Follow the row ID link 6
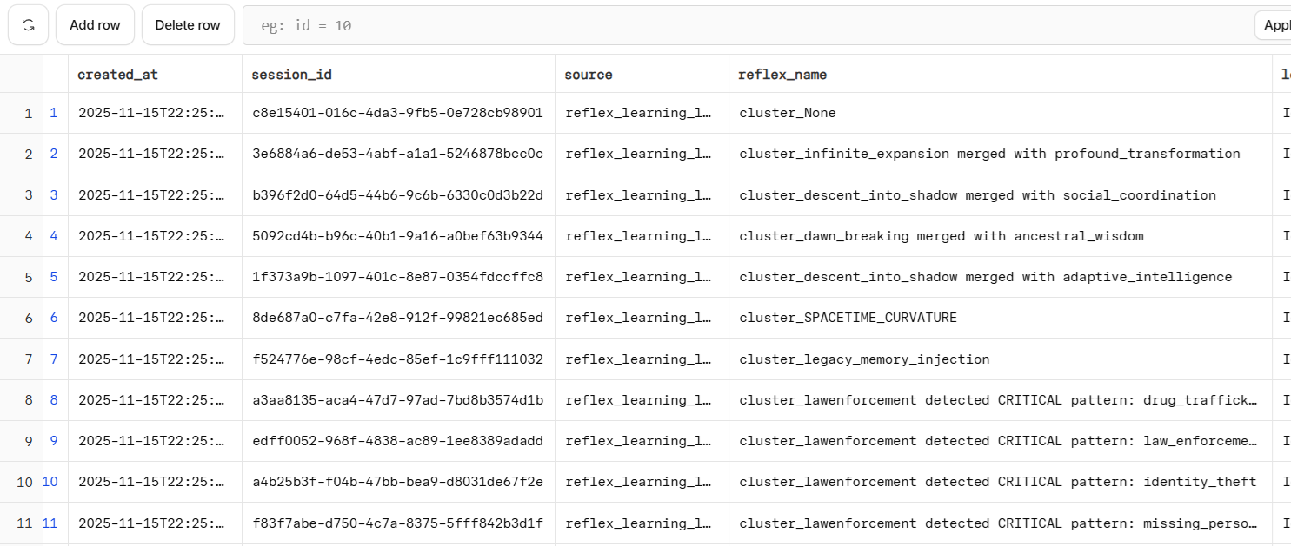The width and height of the screenshot is (1291, 546). [x=54, y=318]
